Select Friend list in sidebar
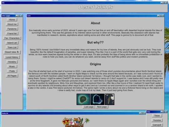Screen dimensions: 169x127 click(12, 34)
